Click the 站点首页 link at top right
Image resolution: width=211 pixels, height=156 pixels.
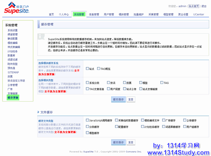[x=194, y=6]
